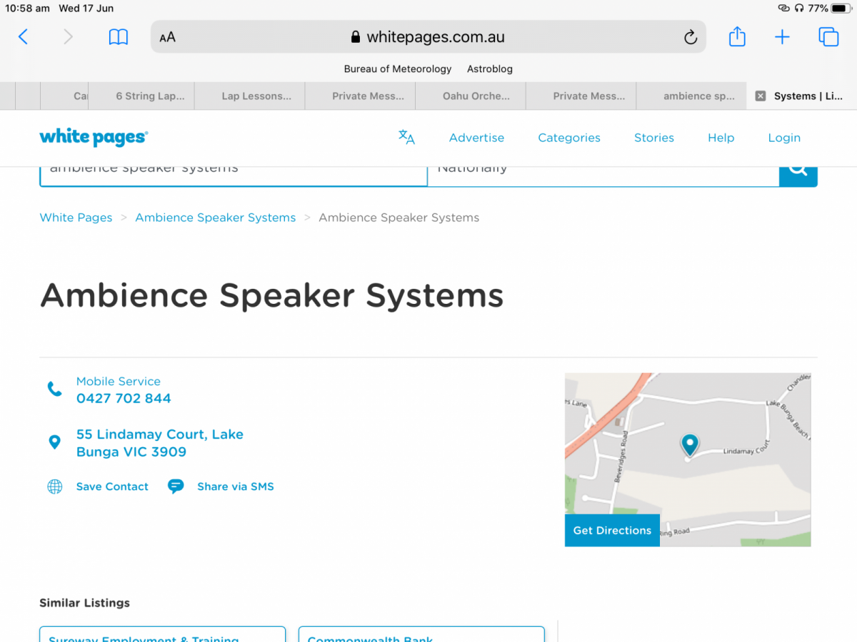The height and width of the screenshot is (642, 857).
Task: Switch to the first Private Mess tab
Action: point(361,96)
